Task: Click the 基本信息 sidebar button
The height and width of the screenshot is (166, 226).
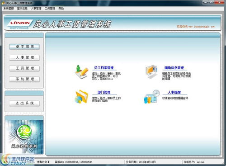Action: coord(24,47)
